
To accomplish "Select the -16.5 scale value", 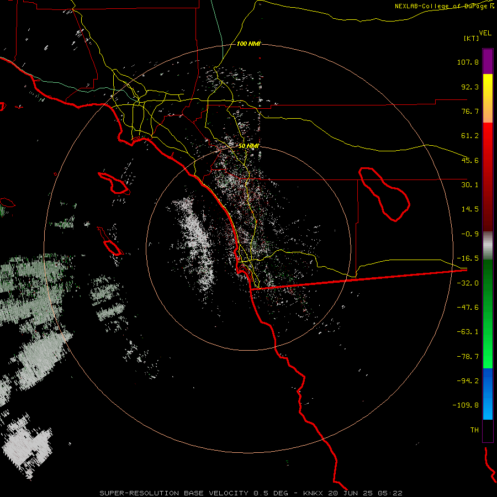I will (468, 258).
